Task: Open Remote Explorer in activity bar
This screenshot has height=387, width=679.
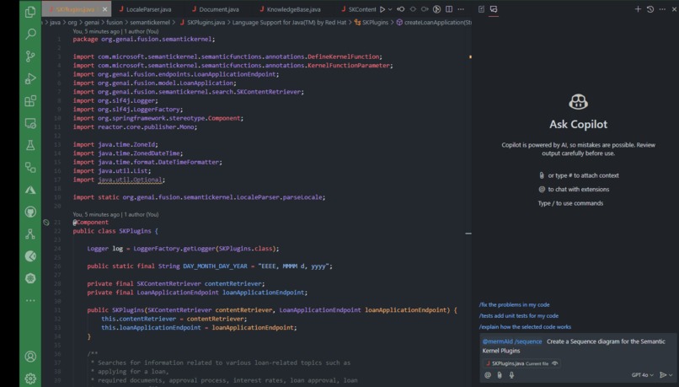Action: click(x=30, y=123)
